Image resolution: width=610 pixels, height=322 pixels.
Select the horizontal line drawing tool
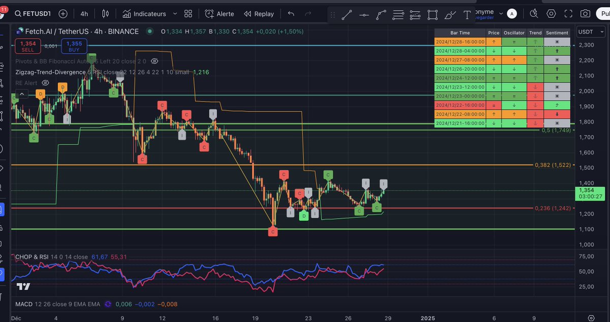(364, 15)
